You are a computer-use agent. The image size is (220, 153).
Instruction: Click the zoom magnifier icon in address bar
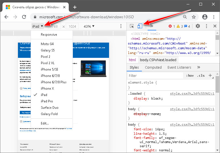pos(185,17)
